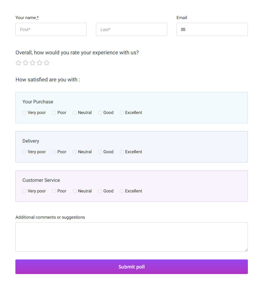Choose the third star rating
The height and width of the screenshot is (291, 263).
[33, 63]
